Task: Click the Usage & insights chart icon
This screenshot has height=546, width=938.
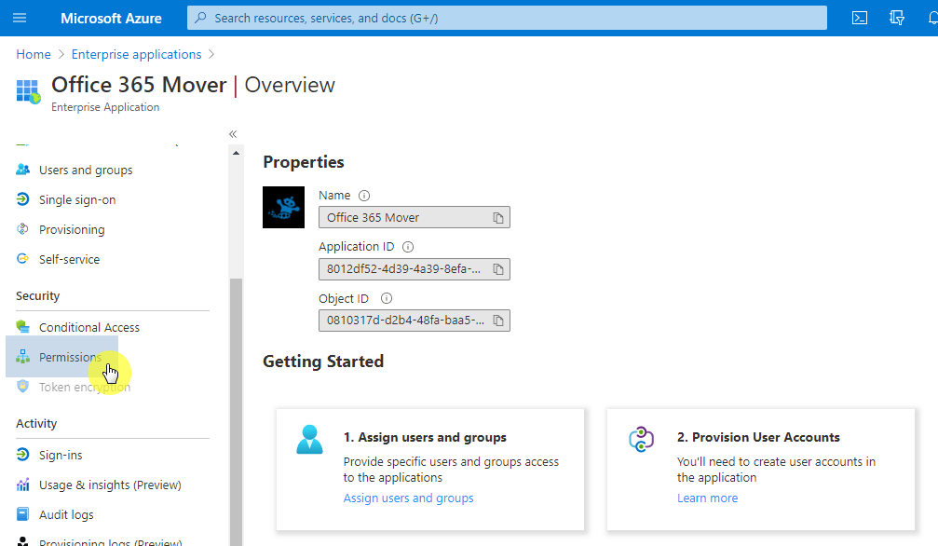Action: 22,485
